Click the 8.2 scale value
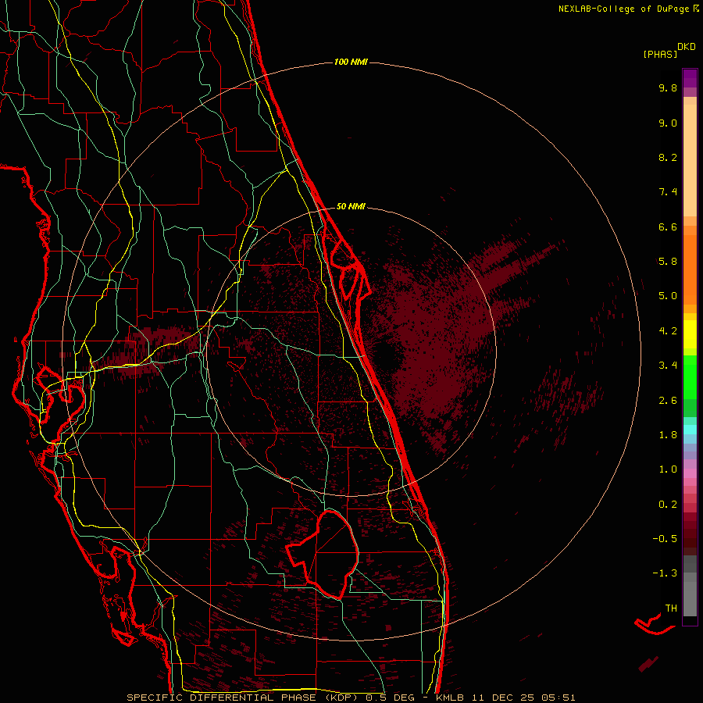 tap(668, 157)
